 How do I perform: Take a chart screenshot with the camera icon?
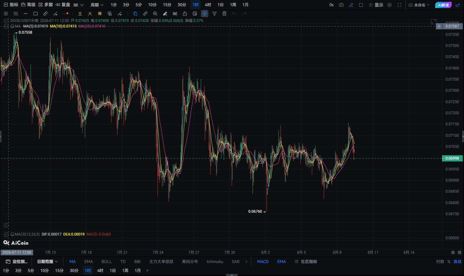tap(341, 5)
